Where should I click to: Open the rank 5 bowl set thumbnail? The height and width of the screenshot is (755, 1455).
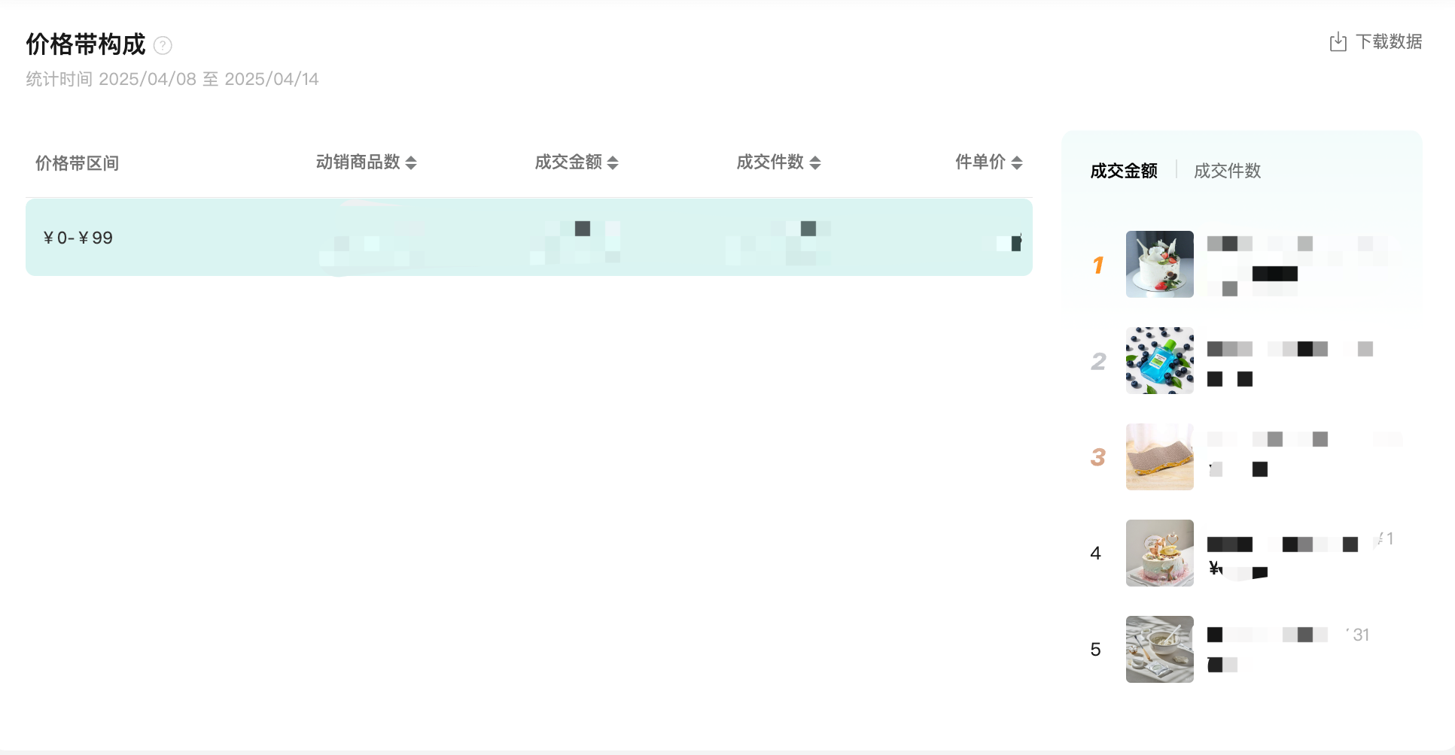pos(1159,649)
